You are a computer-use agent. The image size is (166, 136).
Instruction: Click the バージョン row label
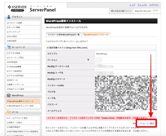(52, 60)
